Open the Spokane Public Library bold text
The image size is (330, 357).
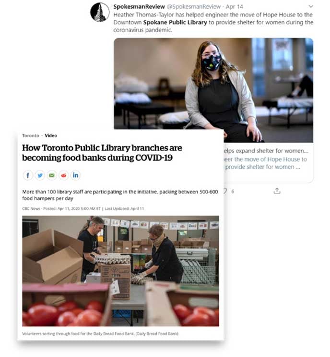pos(175,22)
